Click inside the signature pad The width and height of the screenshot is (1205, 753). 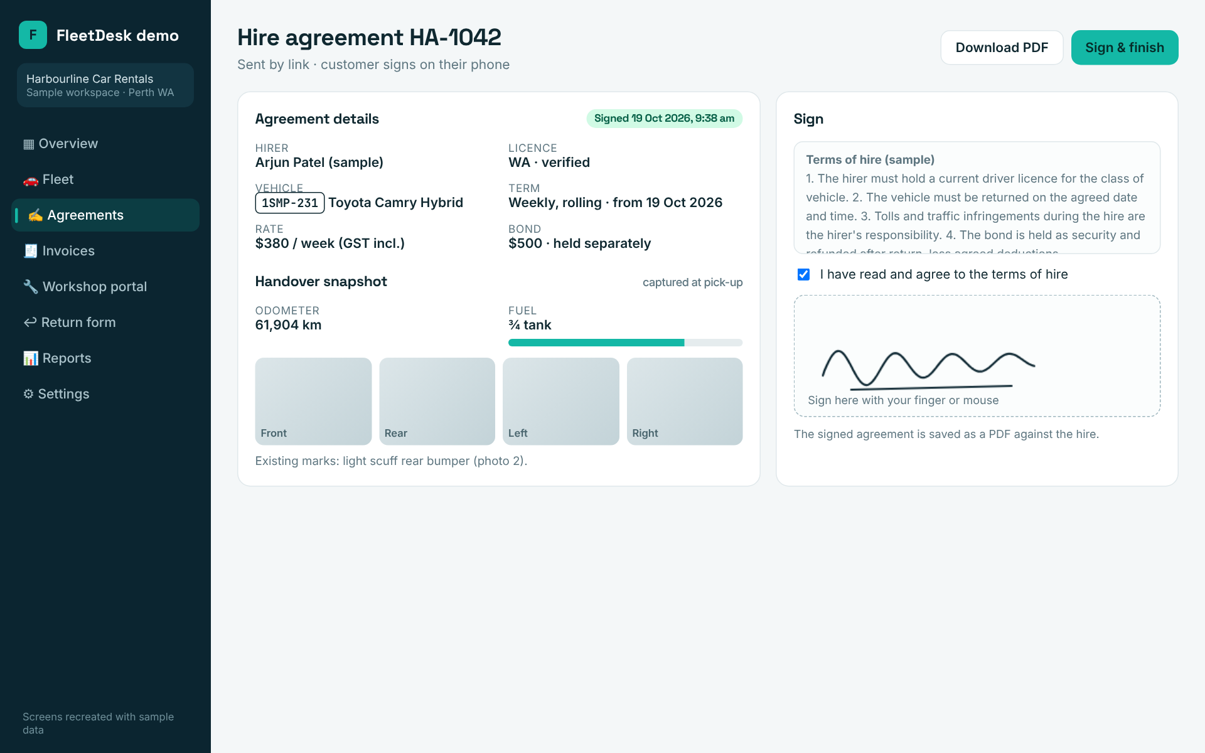(977, 356)
